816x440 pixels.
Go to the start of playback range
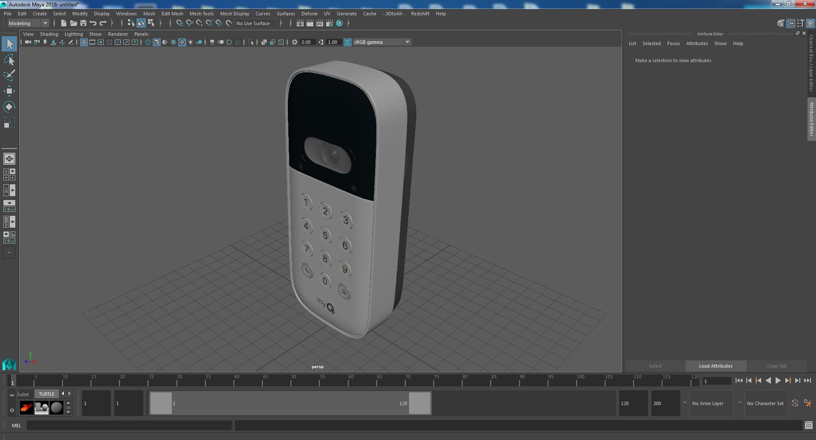739,381
